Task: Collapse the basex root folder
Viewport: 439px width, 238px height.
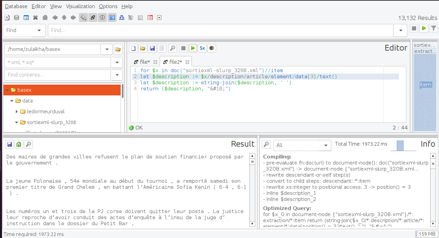Action: coord(7,90)
